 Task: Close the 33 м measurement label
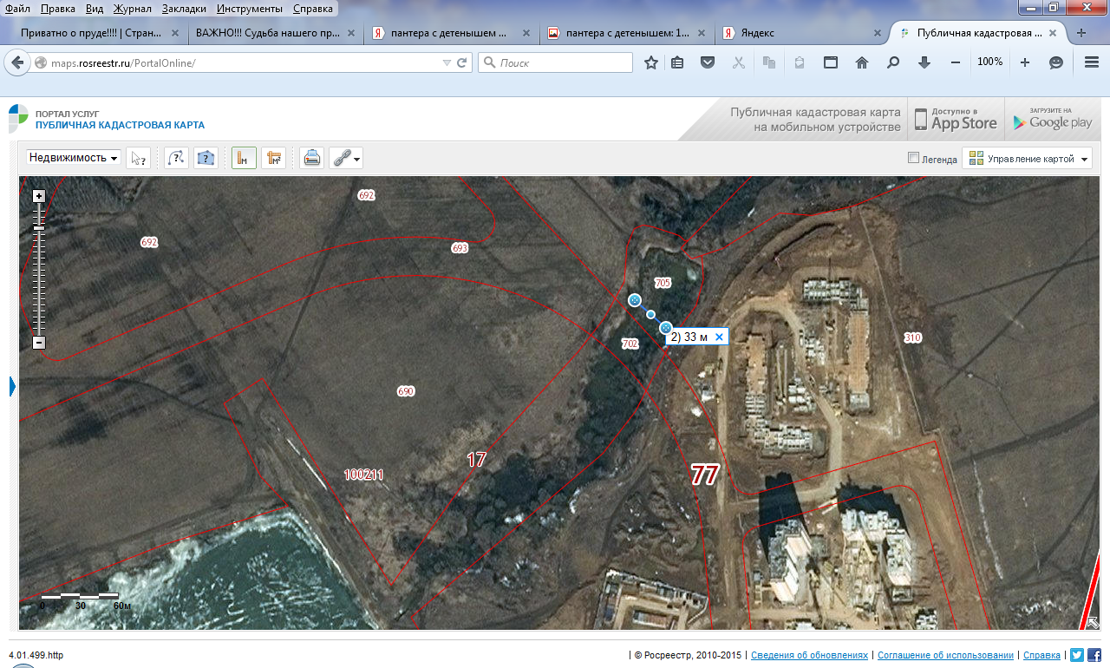point(719,337)
